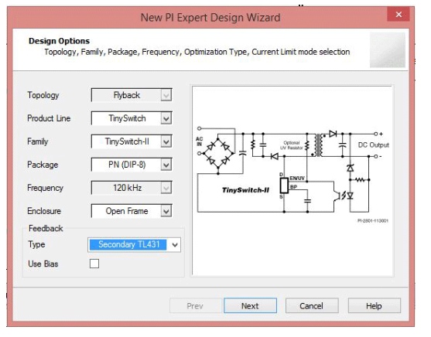
Task: Click the wizard title bar text
Action: (x=210, y=18)
